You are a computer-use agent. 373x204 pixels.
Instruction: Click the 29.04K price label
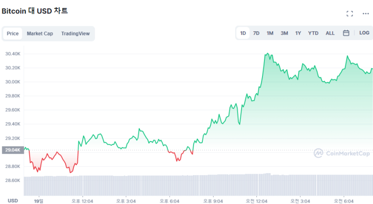click(12, 150)
